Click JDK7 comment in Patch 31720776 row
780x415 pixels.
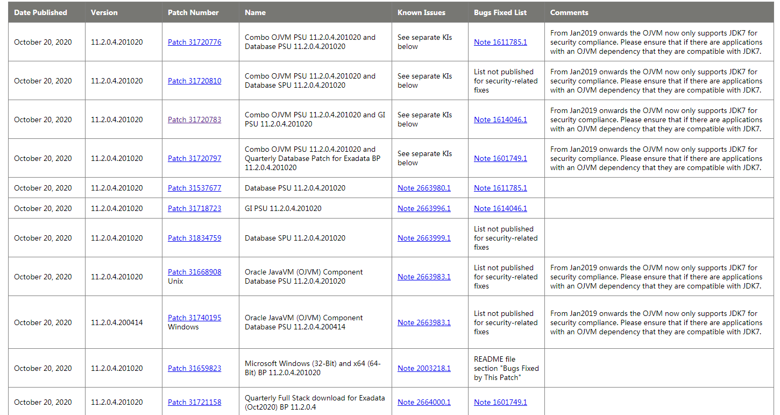[x=656, y=42]
